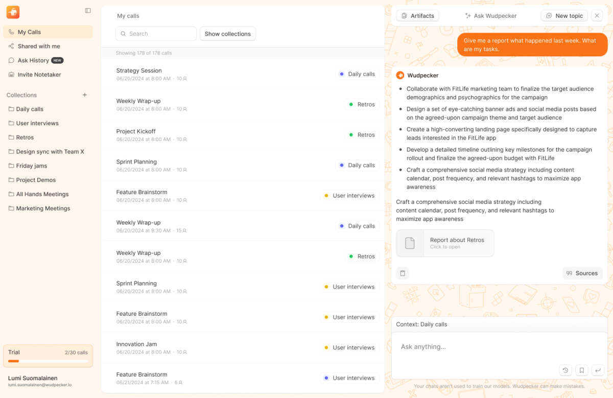Viewport: 613px width, 398px height.
Task: Switch to the Artifacts tab
Action: [x=417, y=16]
